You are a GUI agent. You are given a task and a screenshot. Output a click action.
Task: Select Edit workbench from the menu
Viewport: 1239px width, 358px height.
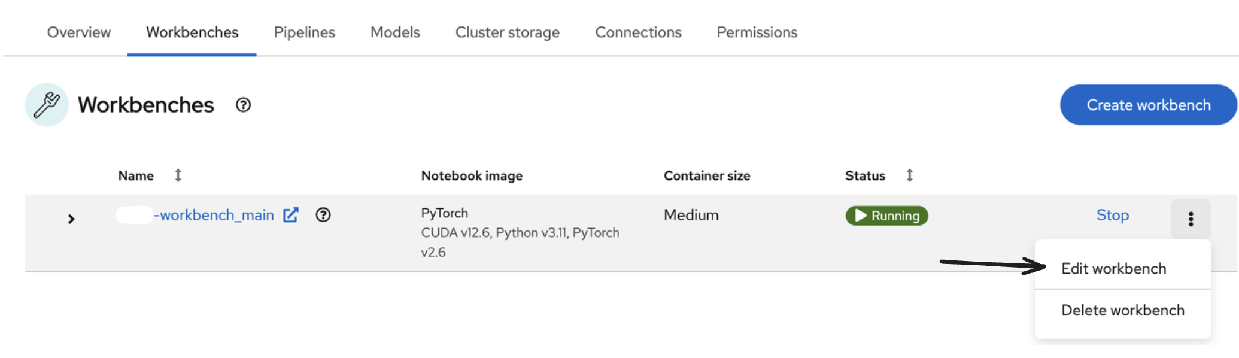point(1113,268)
